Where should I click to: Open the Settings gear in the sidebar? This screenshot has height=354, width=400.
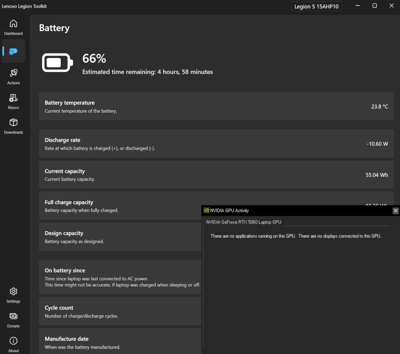[x=13, y=295]
